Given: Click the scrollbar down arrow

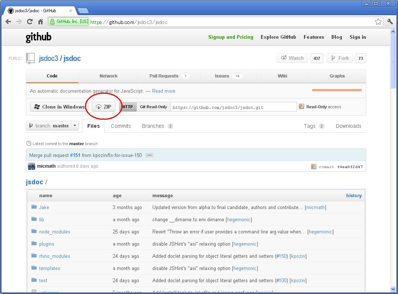Looking at the screenshot, I should 393,289.
